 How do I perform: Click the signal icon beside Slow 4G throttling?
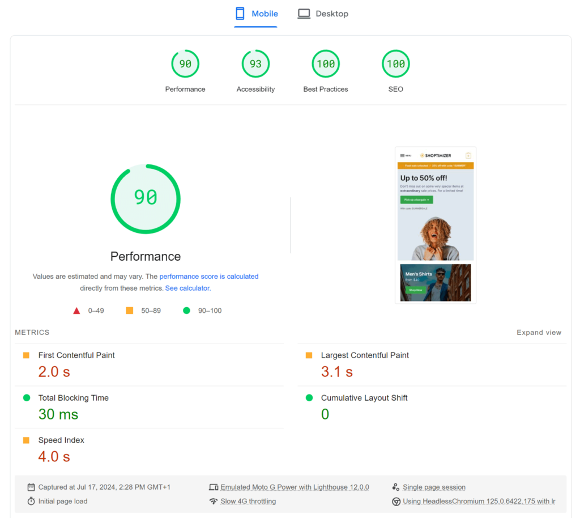[214, 501]
